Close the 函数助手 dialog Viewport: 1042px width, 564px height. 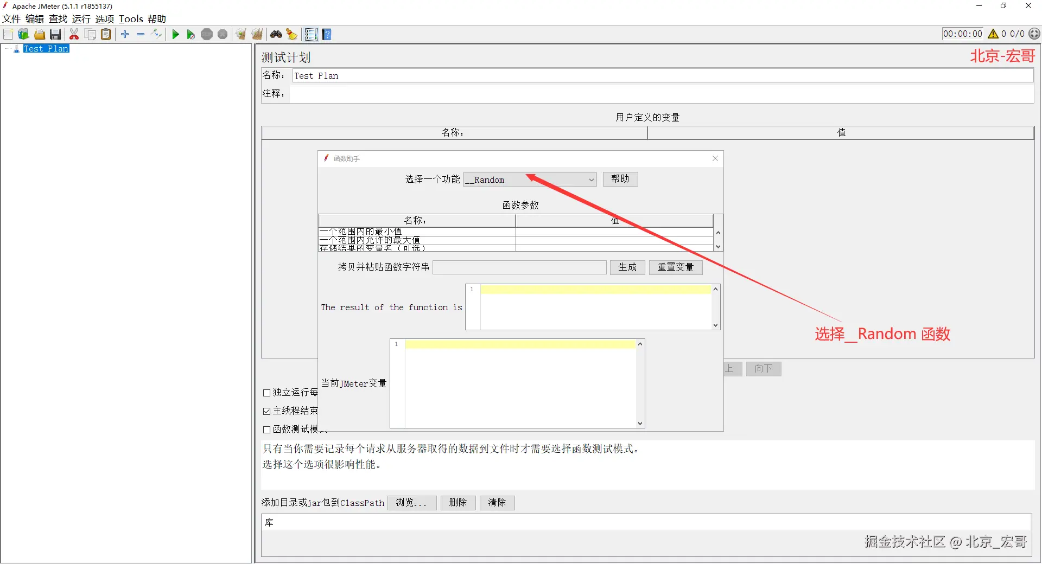[715, 158]
